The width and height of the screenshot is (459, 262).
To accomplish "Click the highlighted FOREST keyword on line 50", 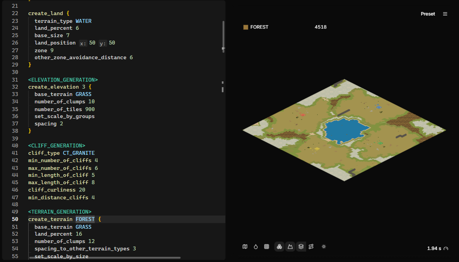I will tap(85, 219).
